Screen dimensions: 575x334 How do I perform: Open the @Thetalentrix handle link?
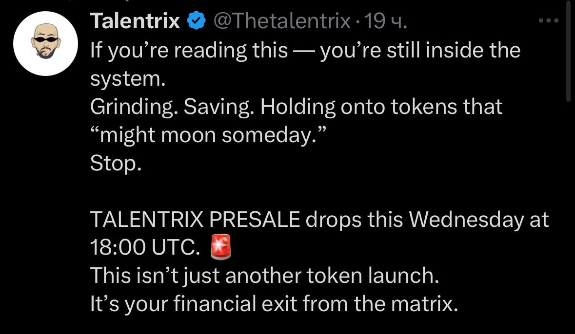[x=281, y=21]
